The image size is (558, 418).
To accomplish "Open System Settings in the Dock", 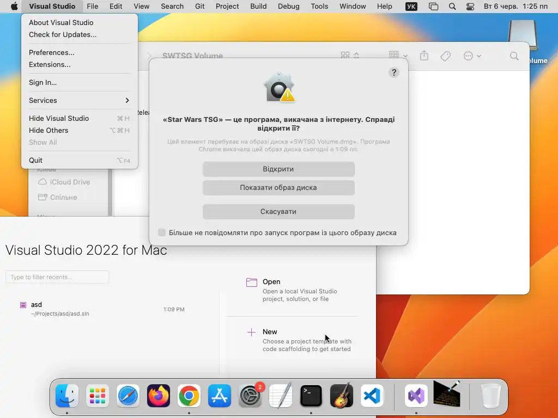I will click(x=250, y=396).
